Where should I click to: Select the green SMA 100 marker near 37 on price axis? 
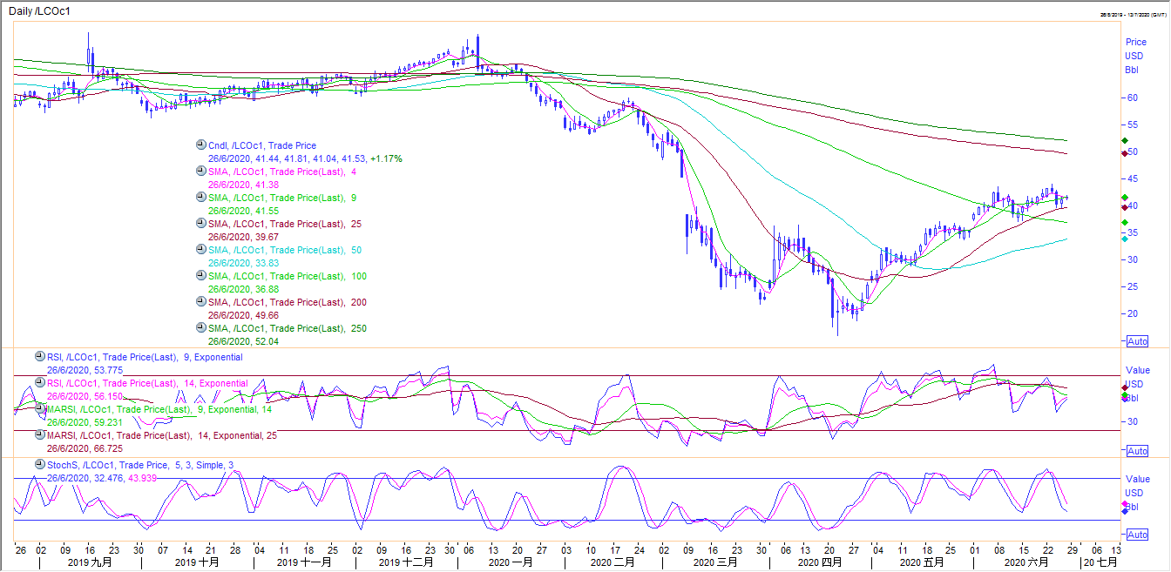pos(1125,223)
